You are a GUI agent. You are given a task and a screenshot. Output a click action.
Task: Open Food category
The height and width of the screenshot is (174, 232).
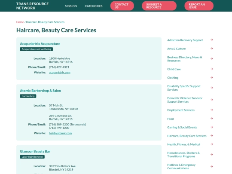click(171, 119)
